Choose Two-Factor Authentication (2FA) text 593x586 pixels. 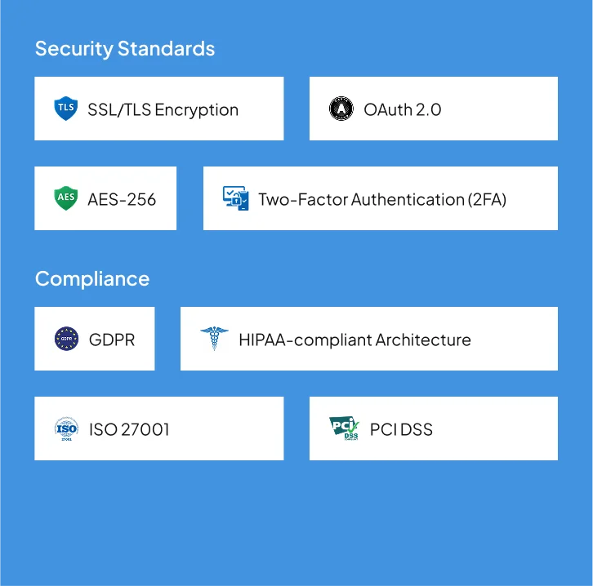(382, 199)
